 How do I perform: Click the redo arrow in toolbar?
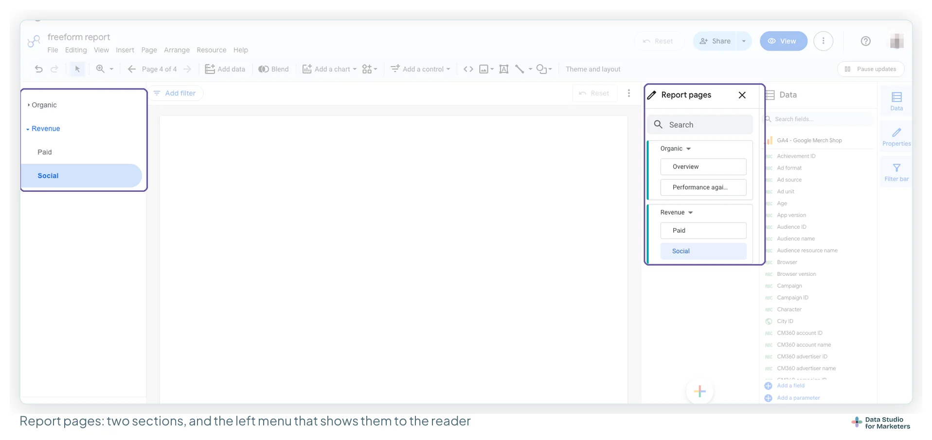click(x=54, y=69)
